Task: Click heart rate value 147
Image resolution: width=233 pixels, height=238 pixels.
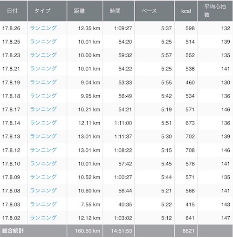Action: coord(226,218)
